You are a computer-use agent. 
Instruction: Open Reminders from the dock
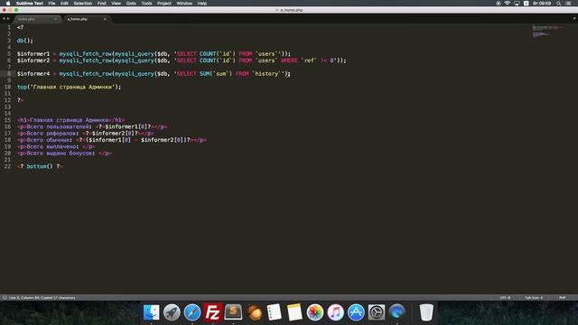(x=274, y=312)
